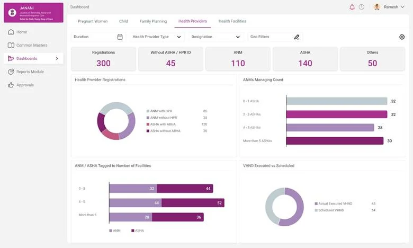The width and height of the screenshot is (413, 248).
Task: Open dashboard settings gear icon
Action: (x=402, y=37)
